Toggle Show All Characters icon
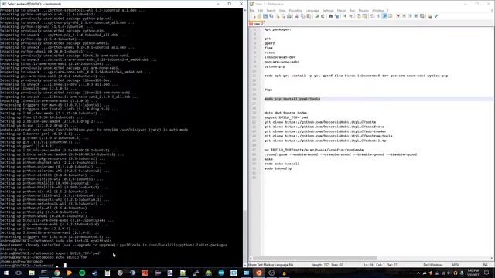The width and height of the screenshot is (495, 278). coord(378,16)
